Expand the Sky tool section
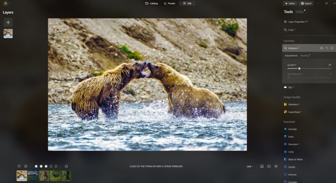 click(290, 87)
